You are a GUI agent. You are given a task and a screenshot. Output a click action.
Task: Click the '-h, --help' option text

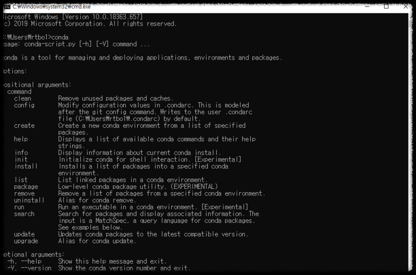[x=24, y=262]
